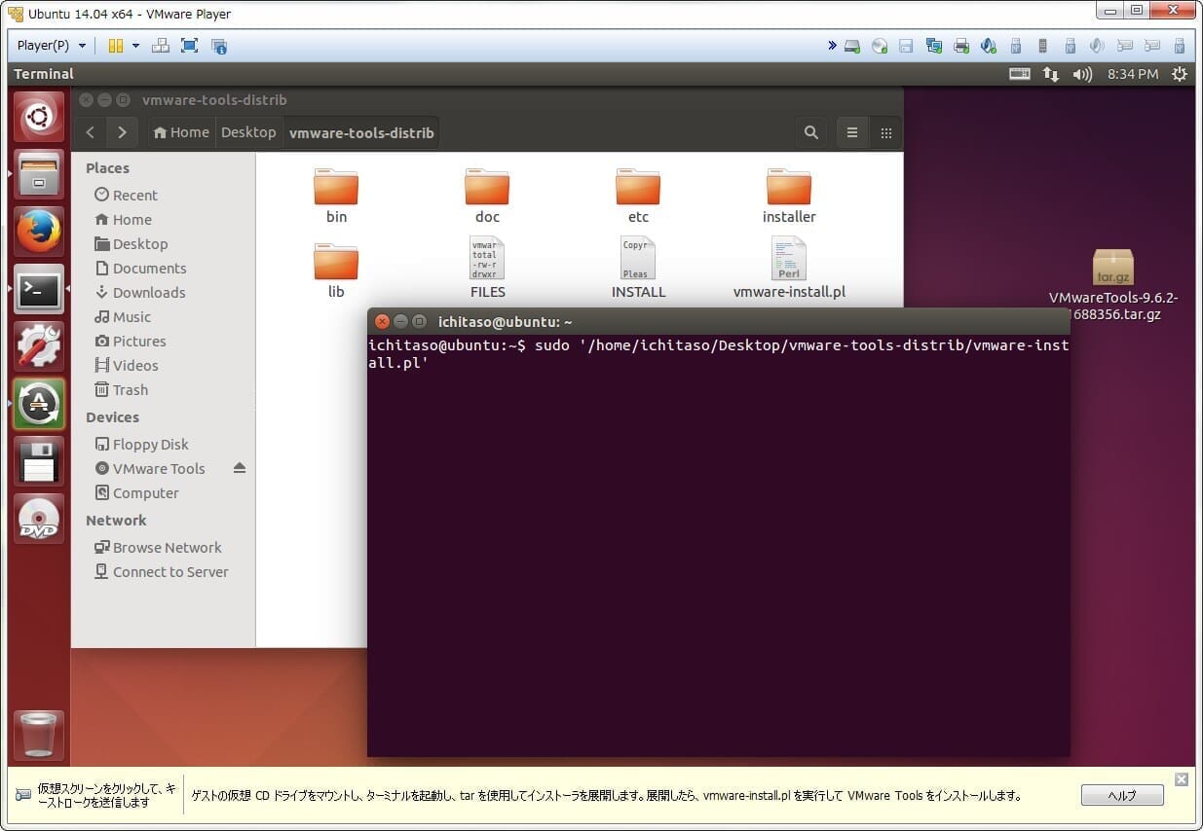Screen dimensions: 1203x831
Task: Expand the power options dropdown arrow
Action: (135, 46)
